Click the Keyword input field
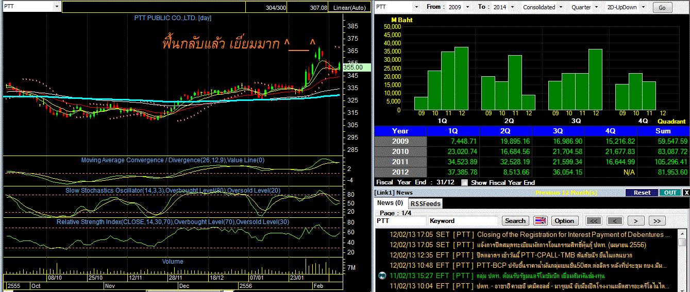This screenshot has height=292, width=690. coord(463,221)
